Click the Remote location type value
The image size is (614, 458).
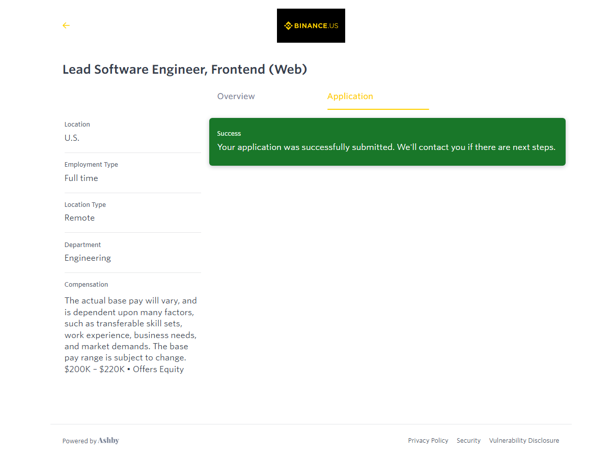click(79, 218)
